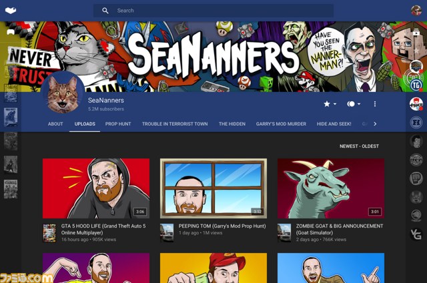This screenshot has width=427, height=283.
Task: Open GTA 5 HOOD LIFE video title
Action: tap(103, 229)
